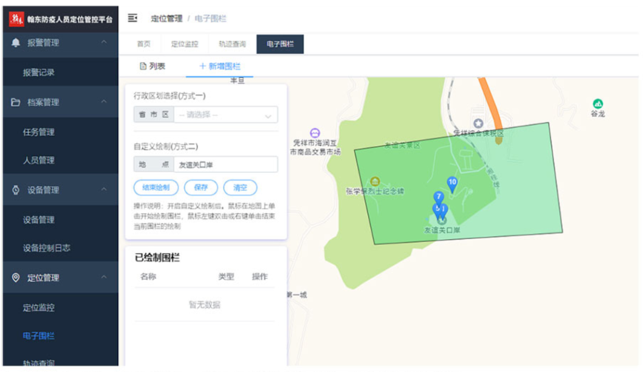The height and width of the screenshot is (372, 644).
Task: Click the 保存 button
Action: click(201, 187)
